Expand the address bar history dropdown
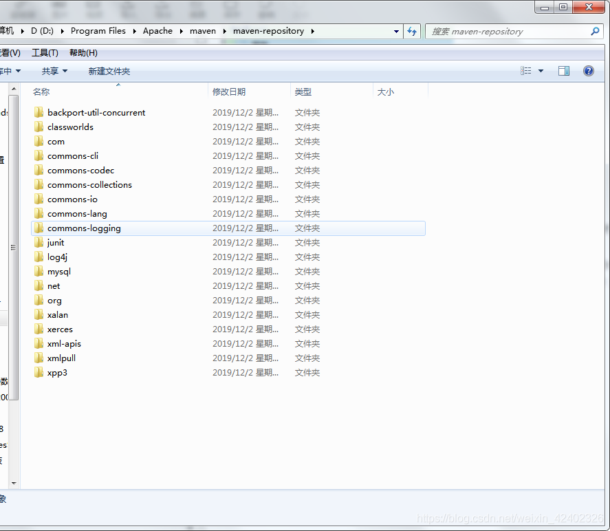Viewport: 610px width, 531px height. click(x=396, y=31)
